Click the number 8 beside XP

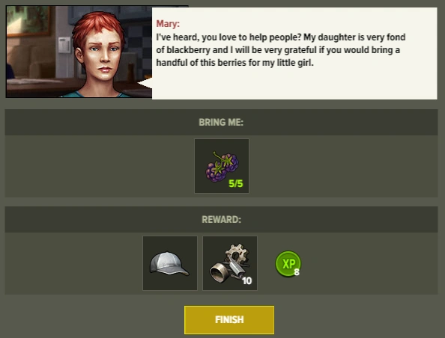pyautogui.click(x=297, y=272)
